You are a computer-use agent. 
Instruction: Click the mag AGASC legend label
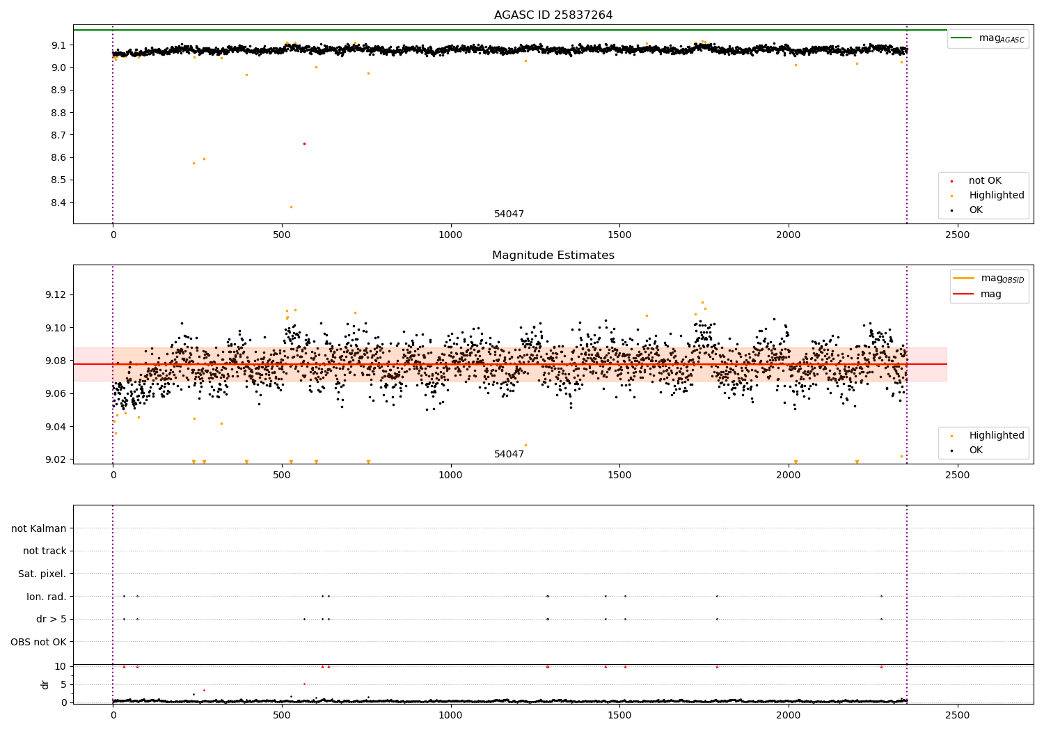pos(1002,38)
